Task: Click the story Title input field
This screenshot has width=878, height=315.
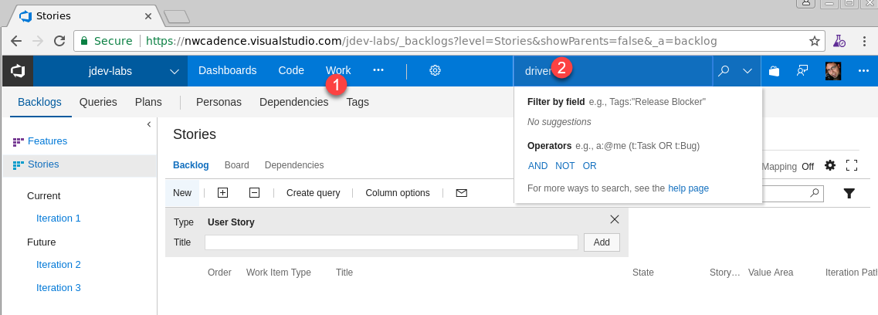Action: coord(391,242)
